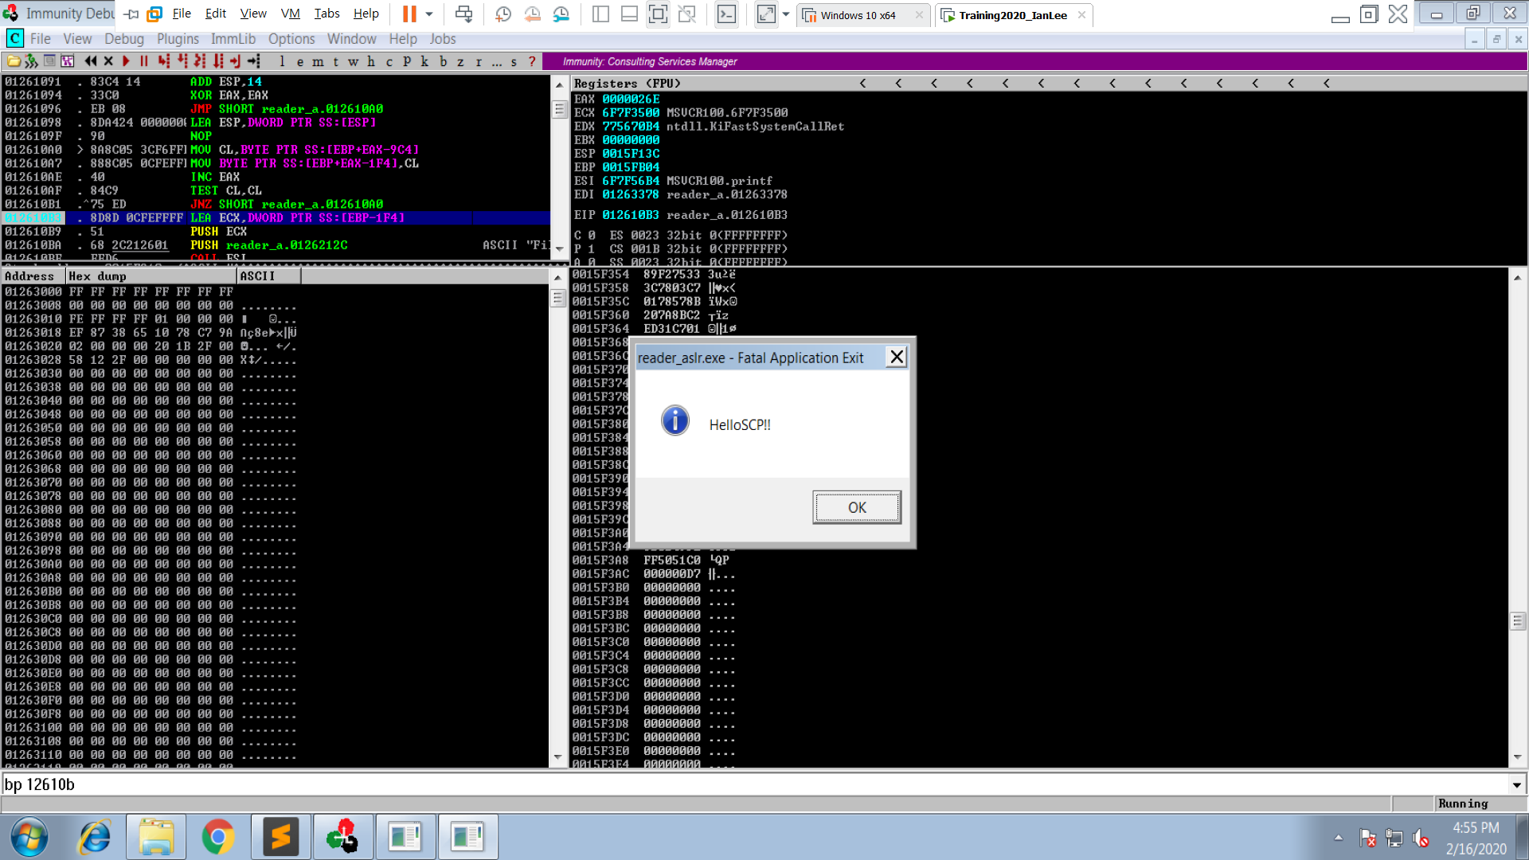Click disassembly pane scroll down arrow

click(x=558, y=249)
